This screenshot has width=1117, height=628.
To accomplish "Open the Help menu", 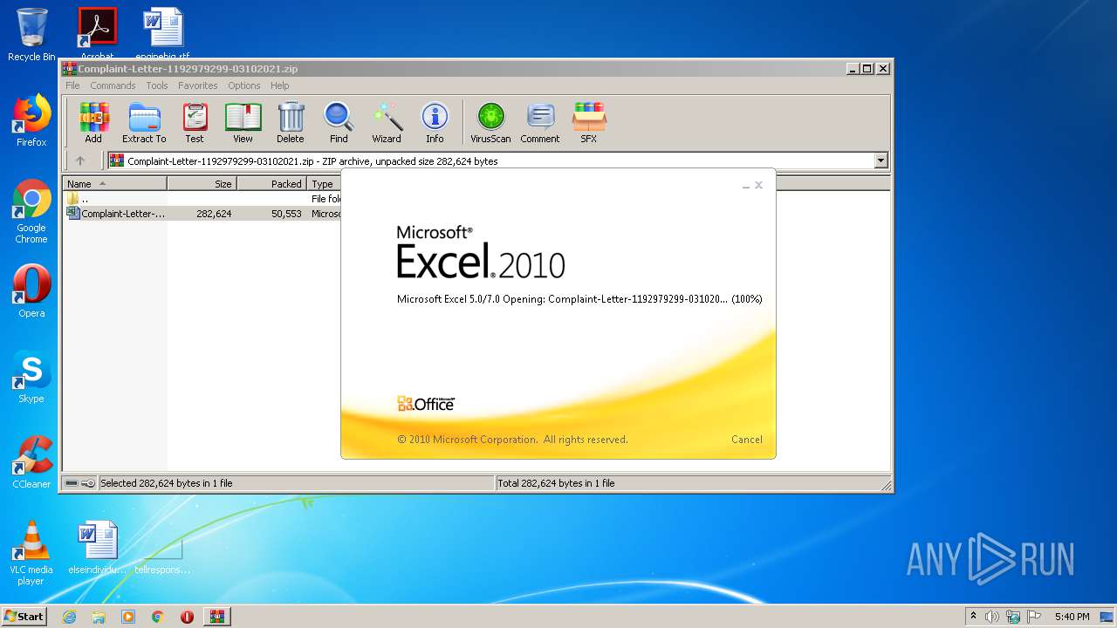I will [279, 85].
